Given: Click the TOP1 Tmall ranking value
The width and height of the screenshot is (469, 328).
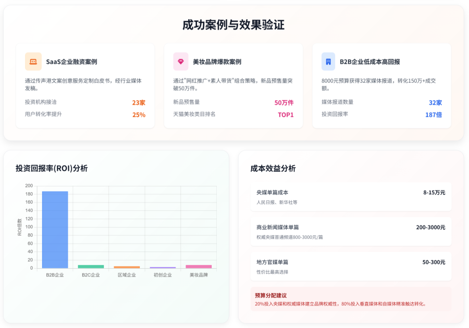Looking at the screenshot, I should coord(286,115).
